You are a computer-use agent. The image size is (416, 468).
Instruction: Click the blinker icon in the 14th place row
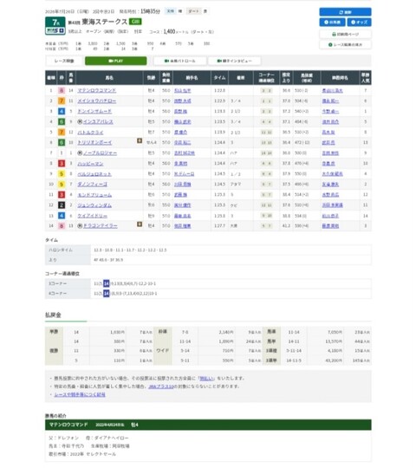140,224
